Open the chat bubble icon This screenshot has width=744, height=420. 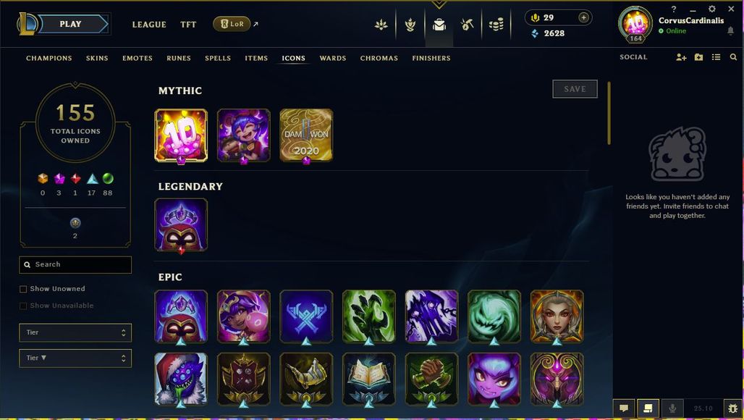pyautogui.click(x=624, y=408)
